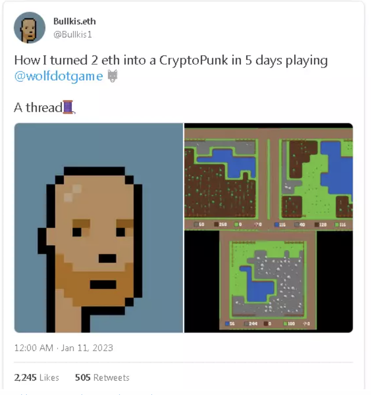Click the bottom farm plot with gray stone
This screenshot has height=395, width=371.
tap(268, 279)
